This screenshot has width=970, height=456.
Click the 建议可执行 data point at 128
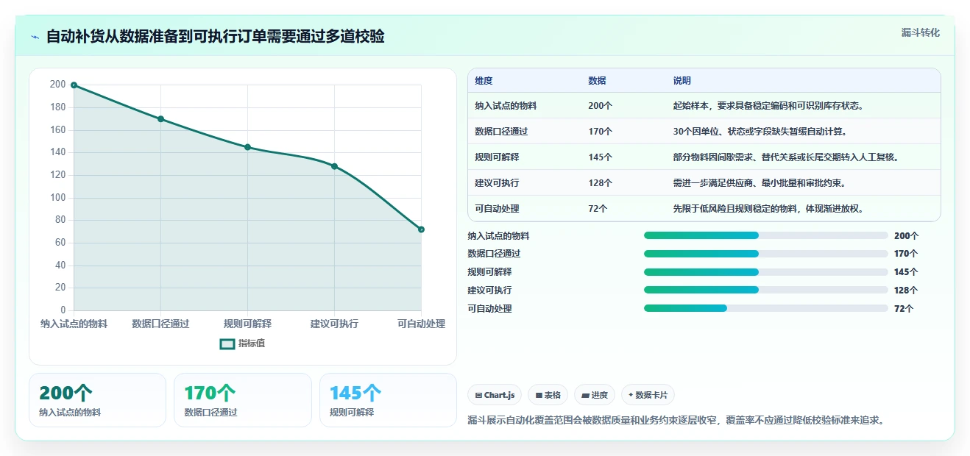pyautogui.click(x=334, y=166)
